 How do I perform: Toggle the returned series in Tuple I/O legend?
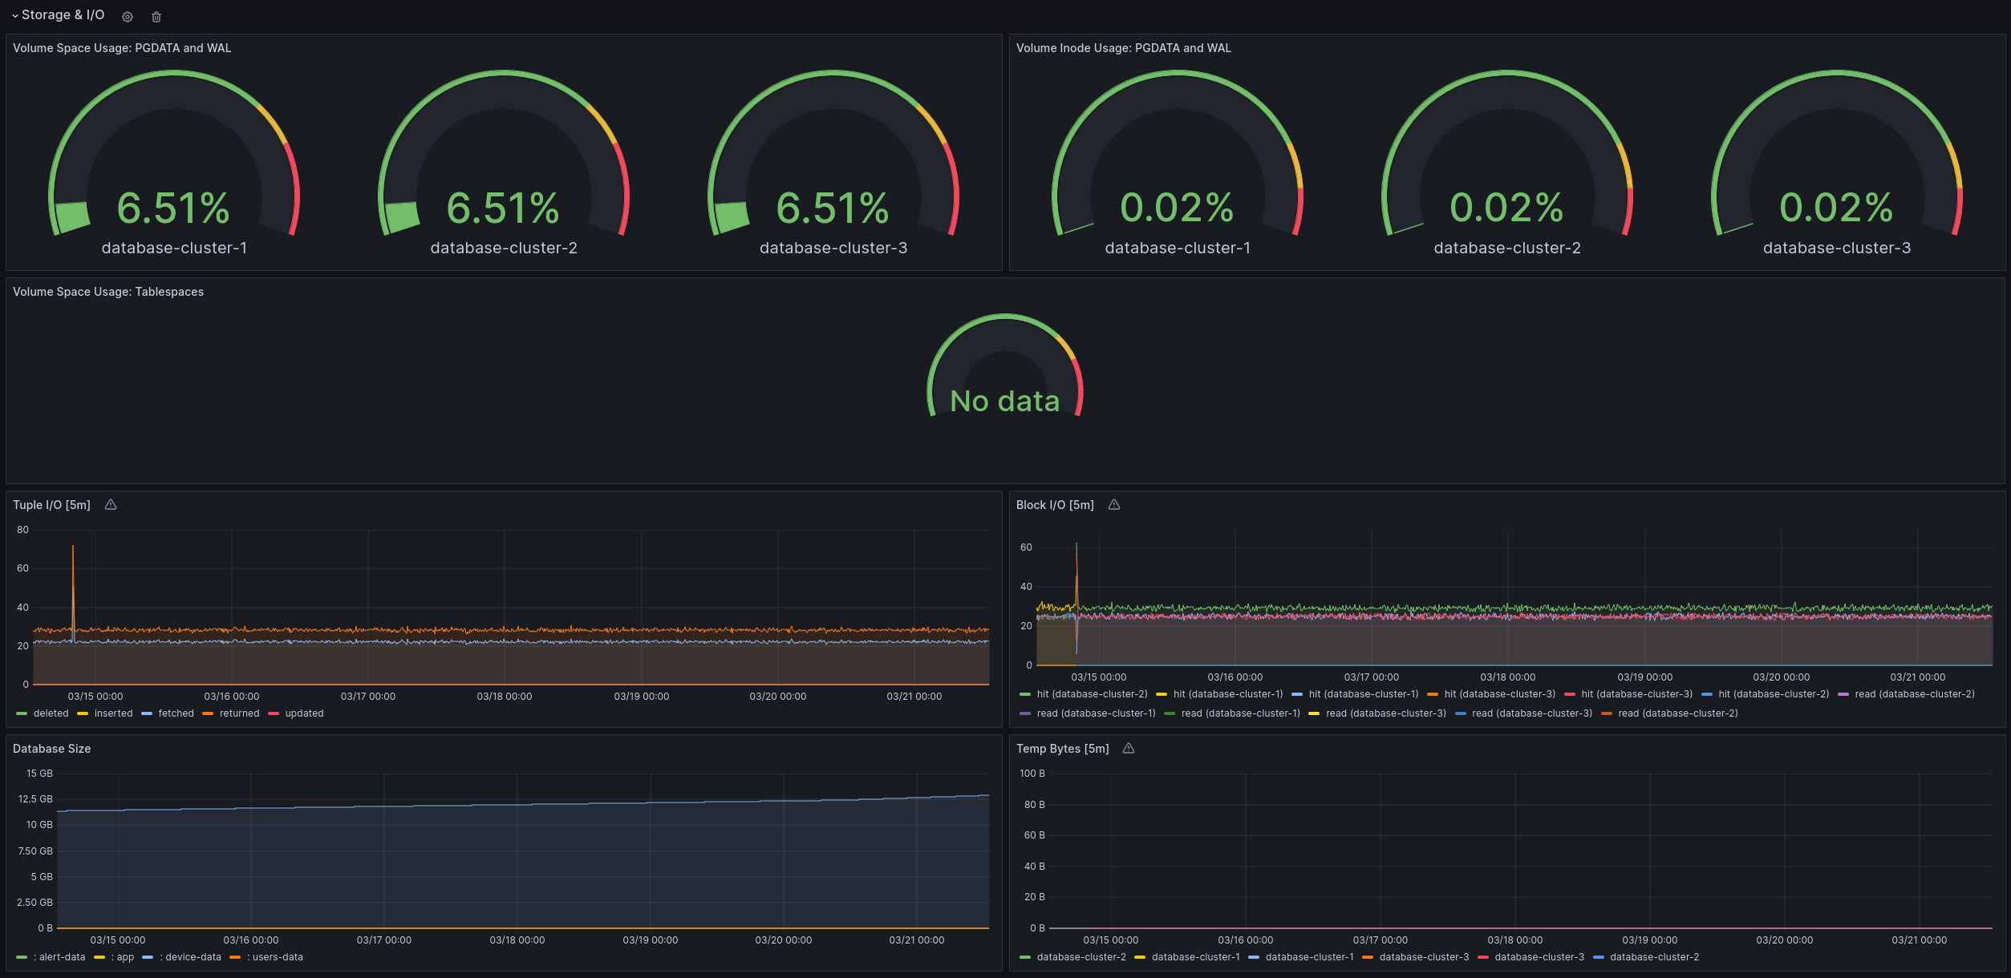click(239, 713)
